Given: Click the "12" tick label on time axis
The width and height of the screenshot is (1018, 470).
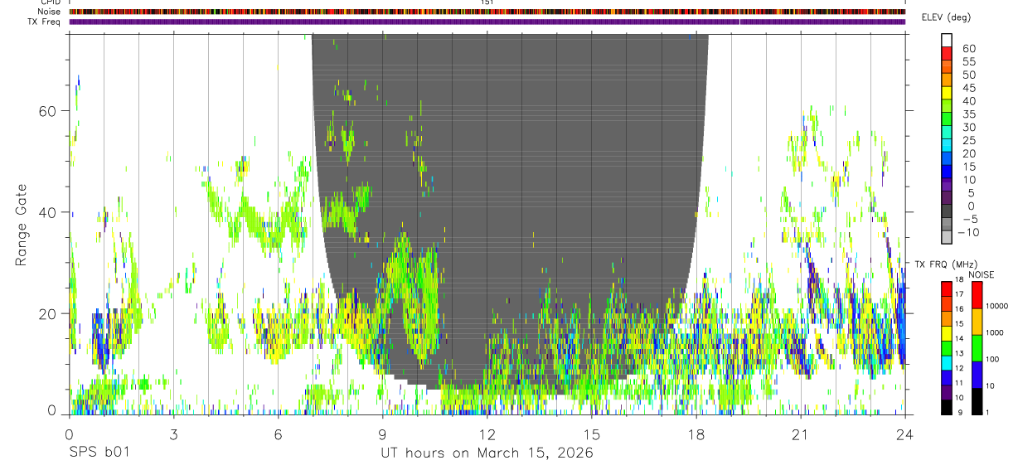Looking at the screenshot, I should 487,434.
